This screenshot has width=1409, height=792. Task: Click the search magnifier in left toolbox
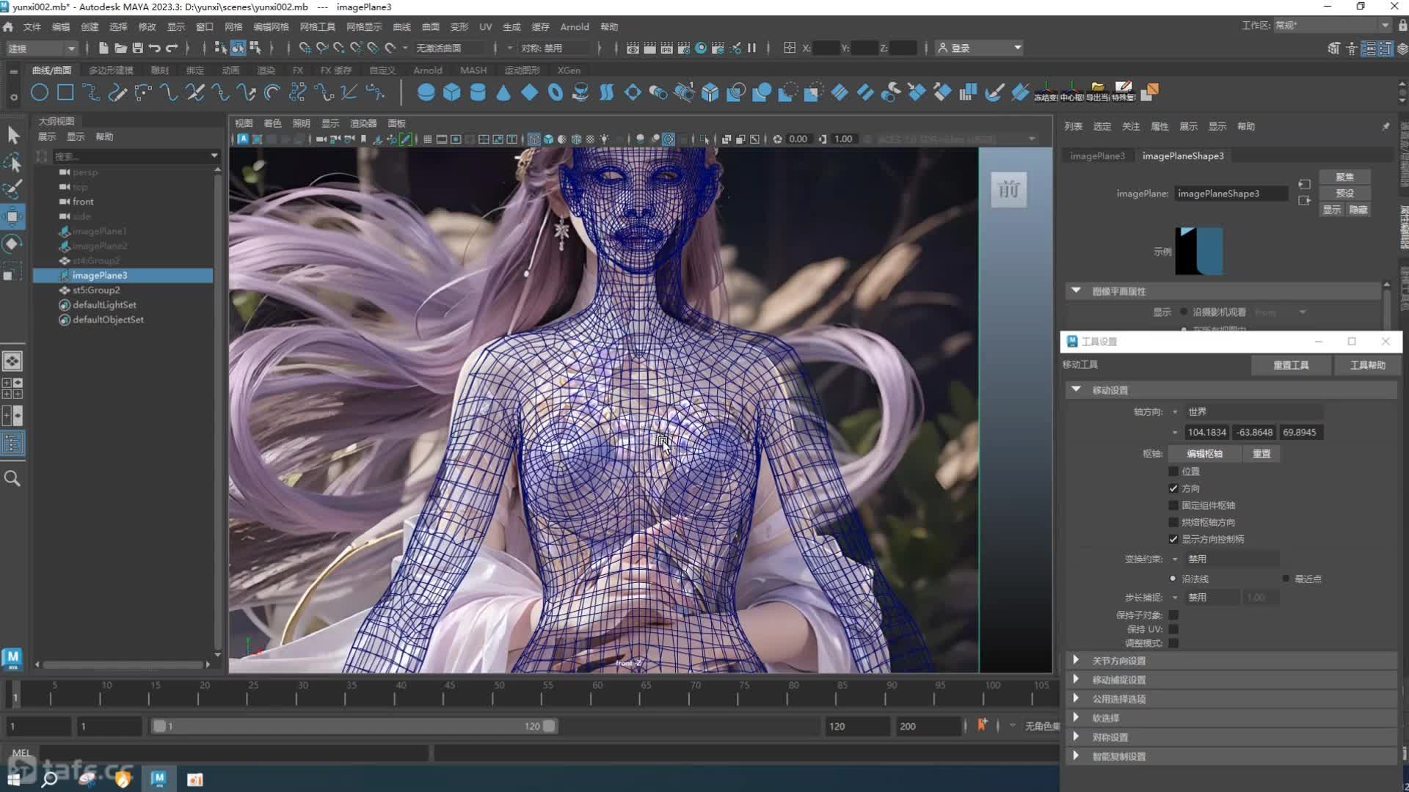pyautogui.click(x=12, y=479)
